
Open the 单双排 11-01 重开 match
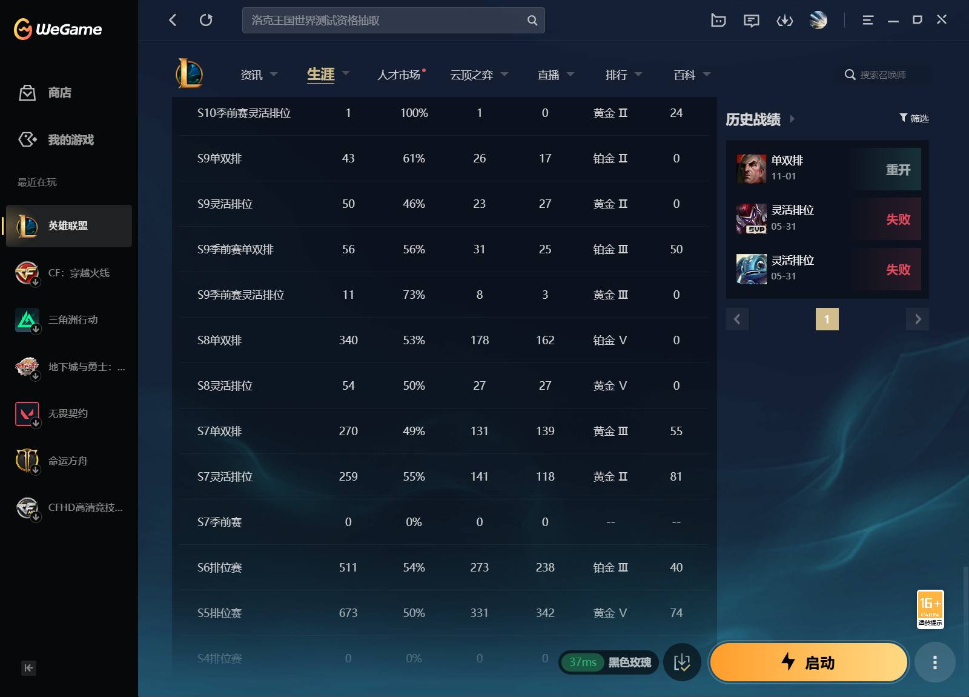827,169
